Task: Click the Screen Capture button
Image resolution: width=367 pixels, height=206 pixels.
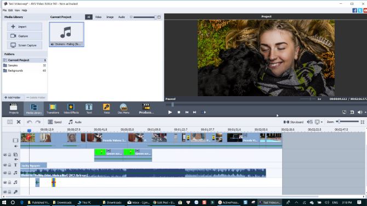Action: click(x=24, y=45)
